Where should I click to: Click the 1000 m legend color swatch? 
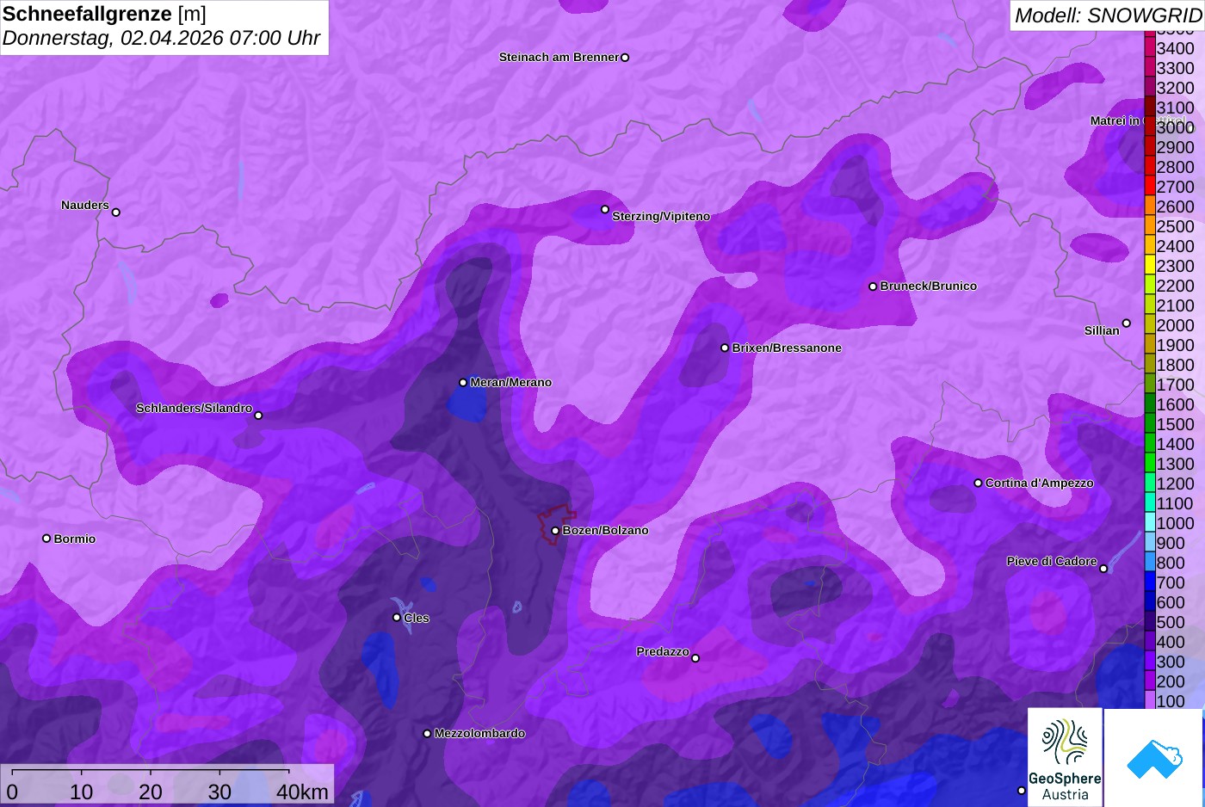point(1149,523)
